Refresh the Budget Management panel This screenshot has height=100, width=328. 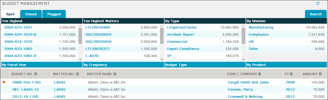(318, 4)
